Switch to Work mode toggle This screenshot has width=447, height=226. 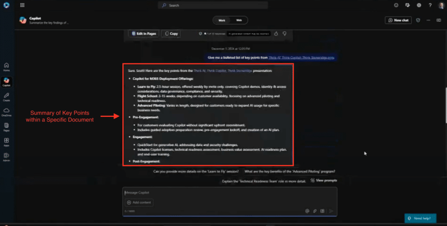tap(222, 20)
